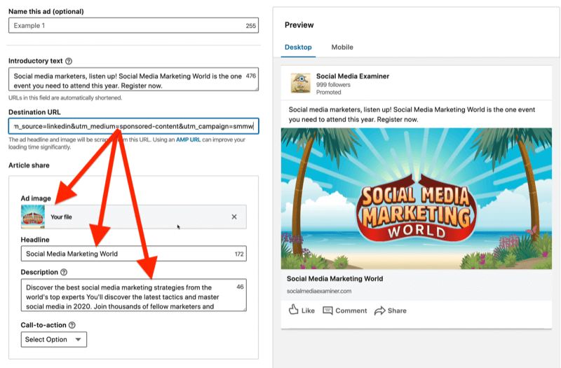Open the Call-to-action Select Option dropdown
561x368 pixels.
point(54,339)
